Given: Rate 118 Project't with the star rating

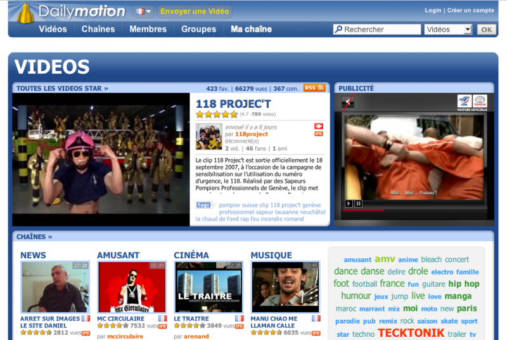Looking at the screenshot, I should (x=216, y=115).
